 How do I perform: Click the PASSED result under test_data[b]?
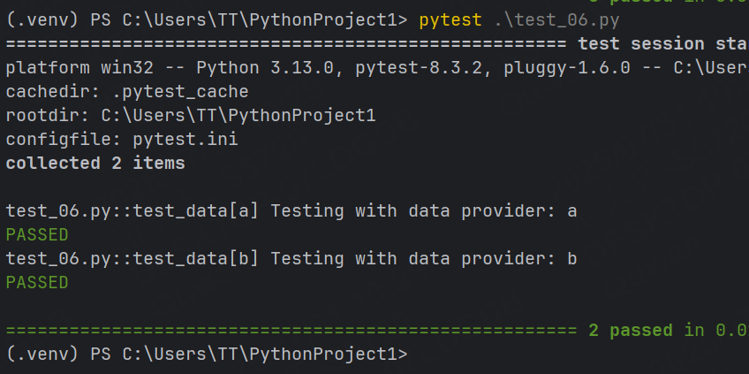(x=37, y=283)
